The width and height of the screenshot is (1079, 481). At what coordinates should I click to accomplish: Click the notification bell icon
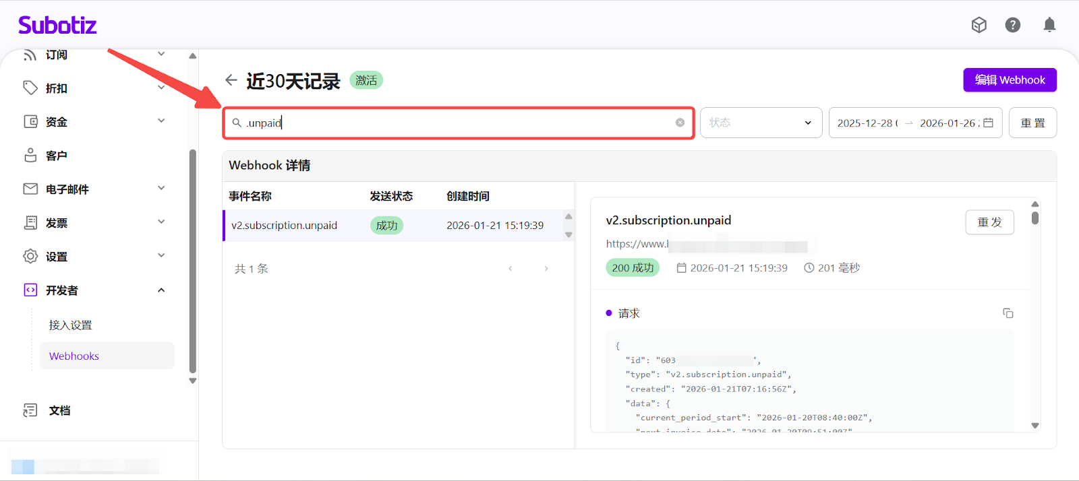[1049, 25]
